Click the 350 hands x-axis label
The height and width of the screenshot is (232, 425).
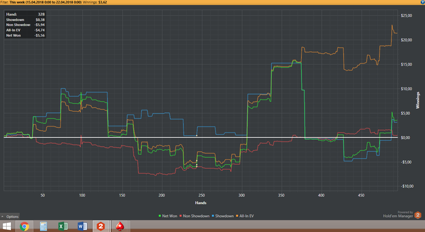(281, 196)
